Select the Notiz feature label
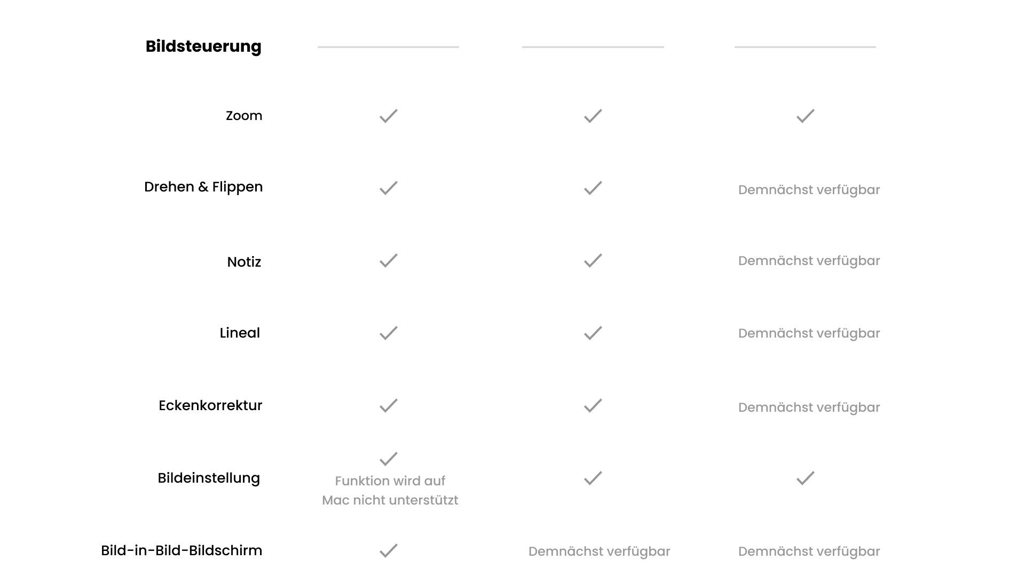The height and width of the screenshot is (576, 1025). click(244, 262)
